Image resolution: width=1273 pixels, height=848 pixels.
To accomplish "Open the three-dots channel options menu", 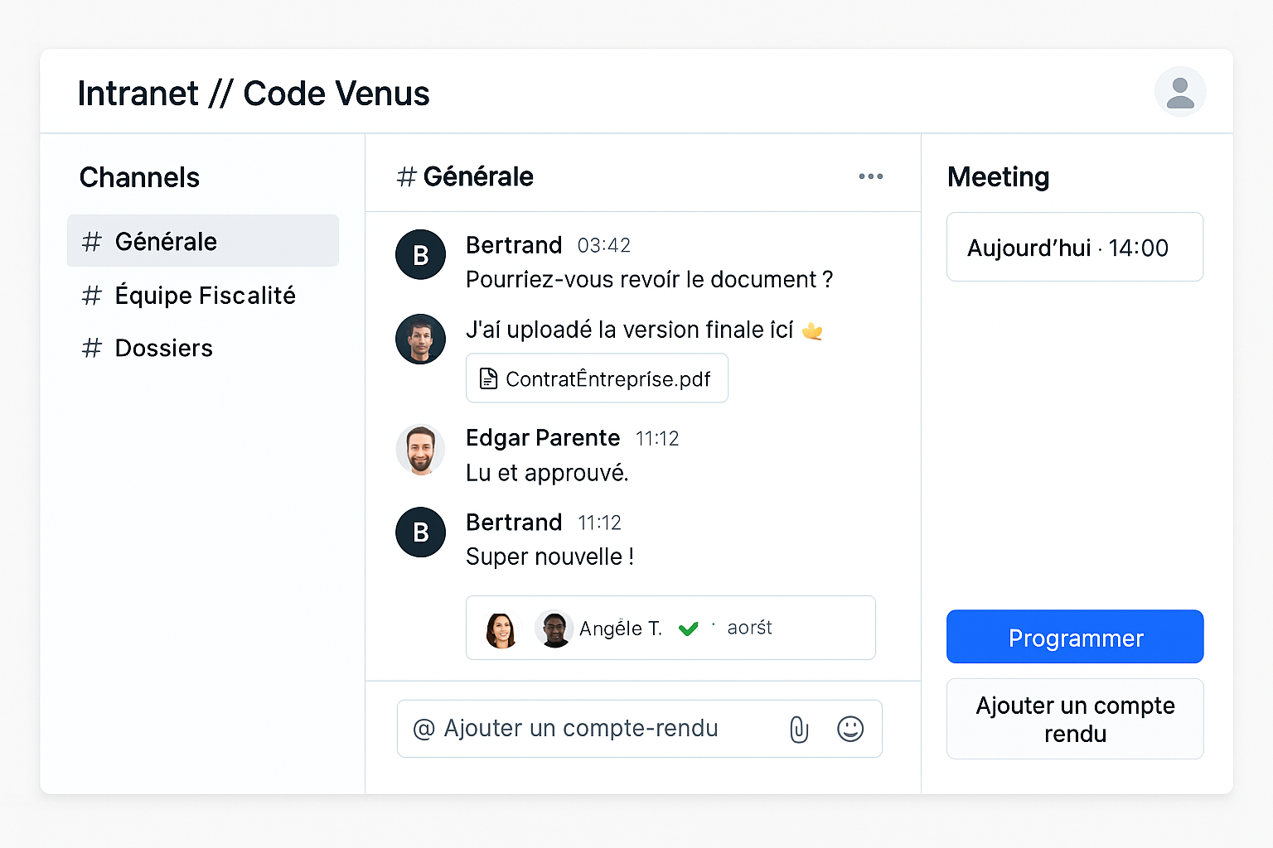I will coord(870,176).
